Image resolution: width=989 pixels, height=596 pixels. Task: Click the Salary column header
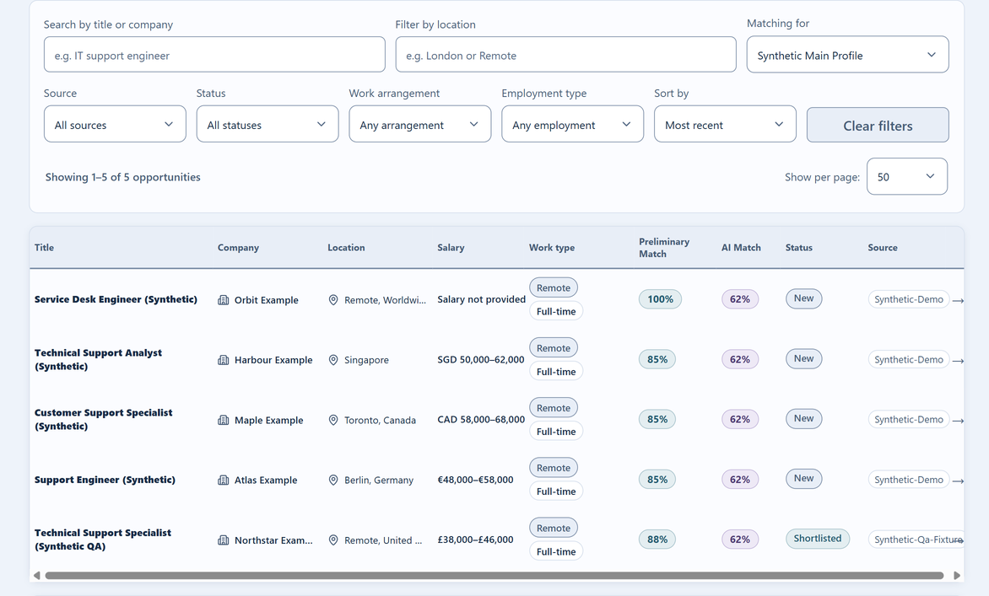(x=451, y=248)
